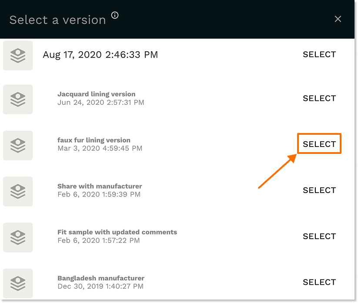Click layers icon for Aug 17, 2020 version
The image size is (358, 303).
pos(18,55)
